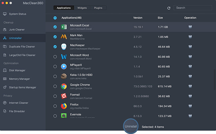Check the Firefox checkbox

click(x=55, y=106)
